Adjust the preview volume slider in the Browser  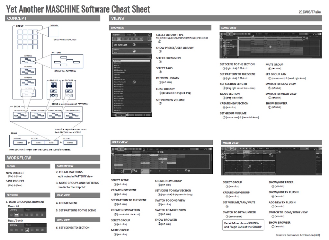(x=120, y=115)
